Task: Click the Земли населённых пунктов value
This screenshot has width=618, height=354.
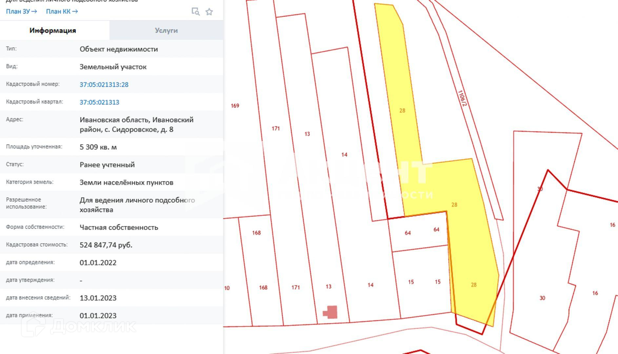Action: coord(127,183)
